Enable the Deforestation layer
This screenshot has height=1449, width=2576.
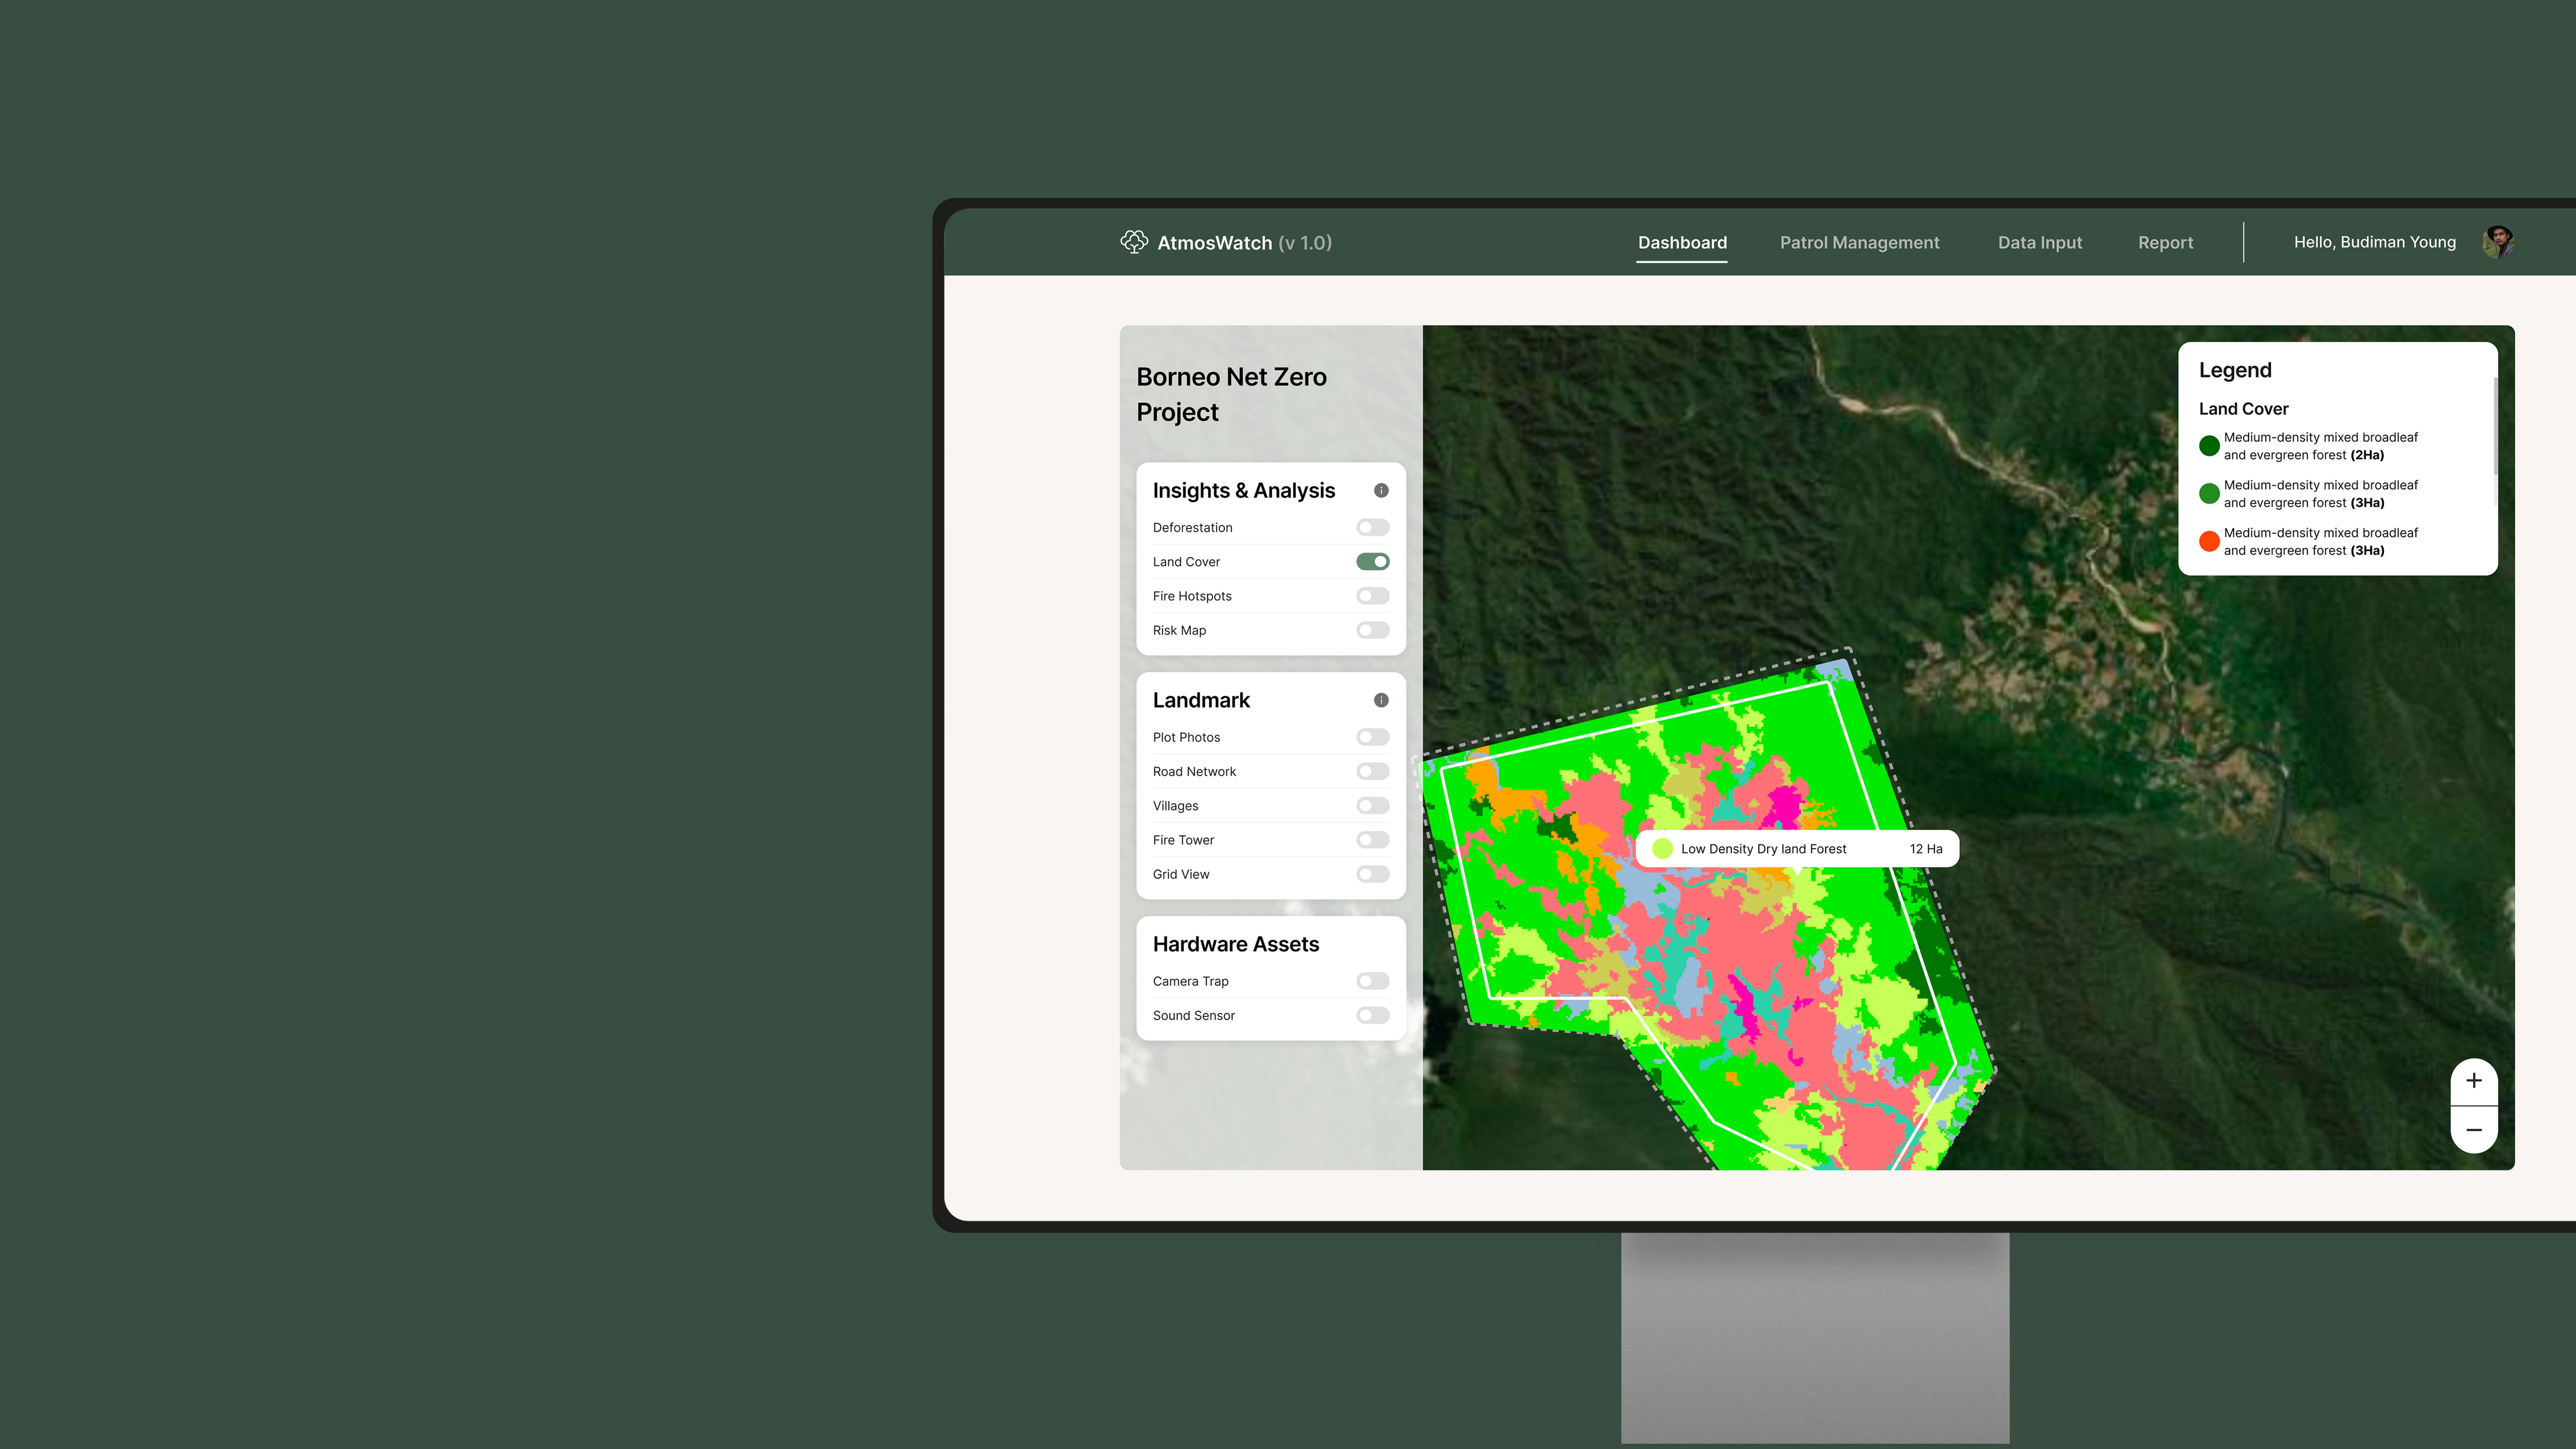1373,527
